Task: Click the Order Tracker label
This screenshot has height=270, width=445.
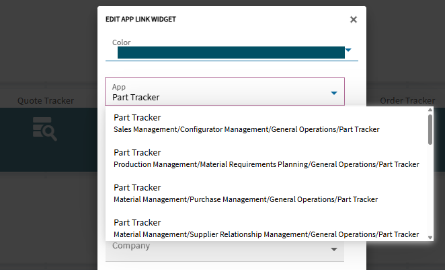Action: coord(407,101)
